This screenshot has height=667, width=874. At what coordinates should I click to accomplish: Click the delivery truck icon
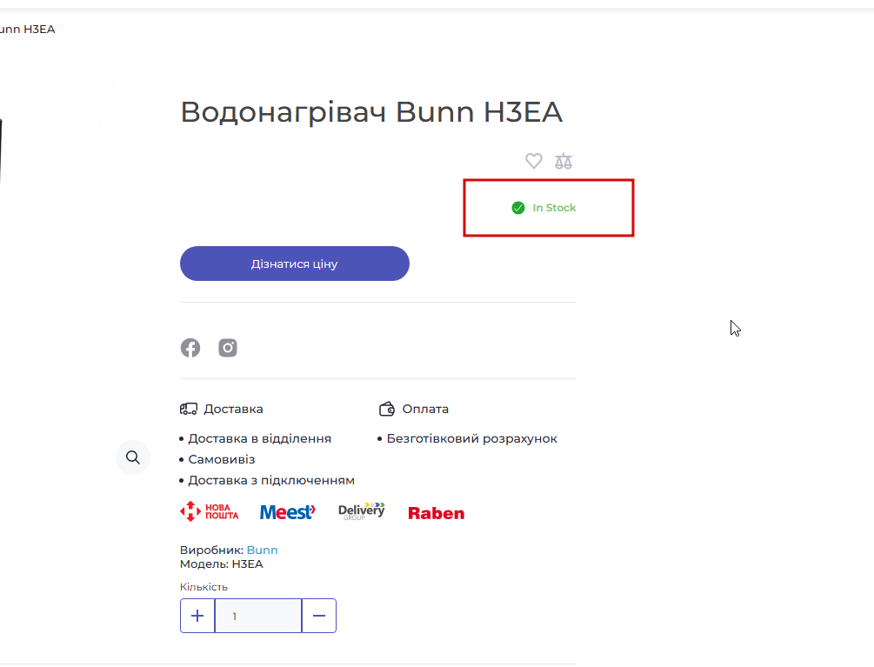[x=189, y=409]
